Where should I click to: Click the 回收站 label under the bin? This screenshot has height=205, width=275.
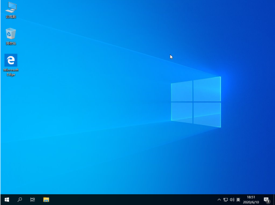11,43
